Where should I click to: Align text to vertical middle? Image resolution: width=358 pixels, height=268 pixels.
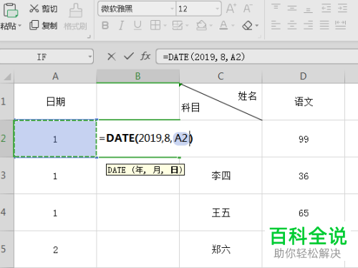292,9
